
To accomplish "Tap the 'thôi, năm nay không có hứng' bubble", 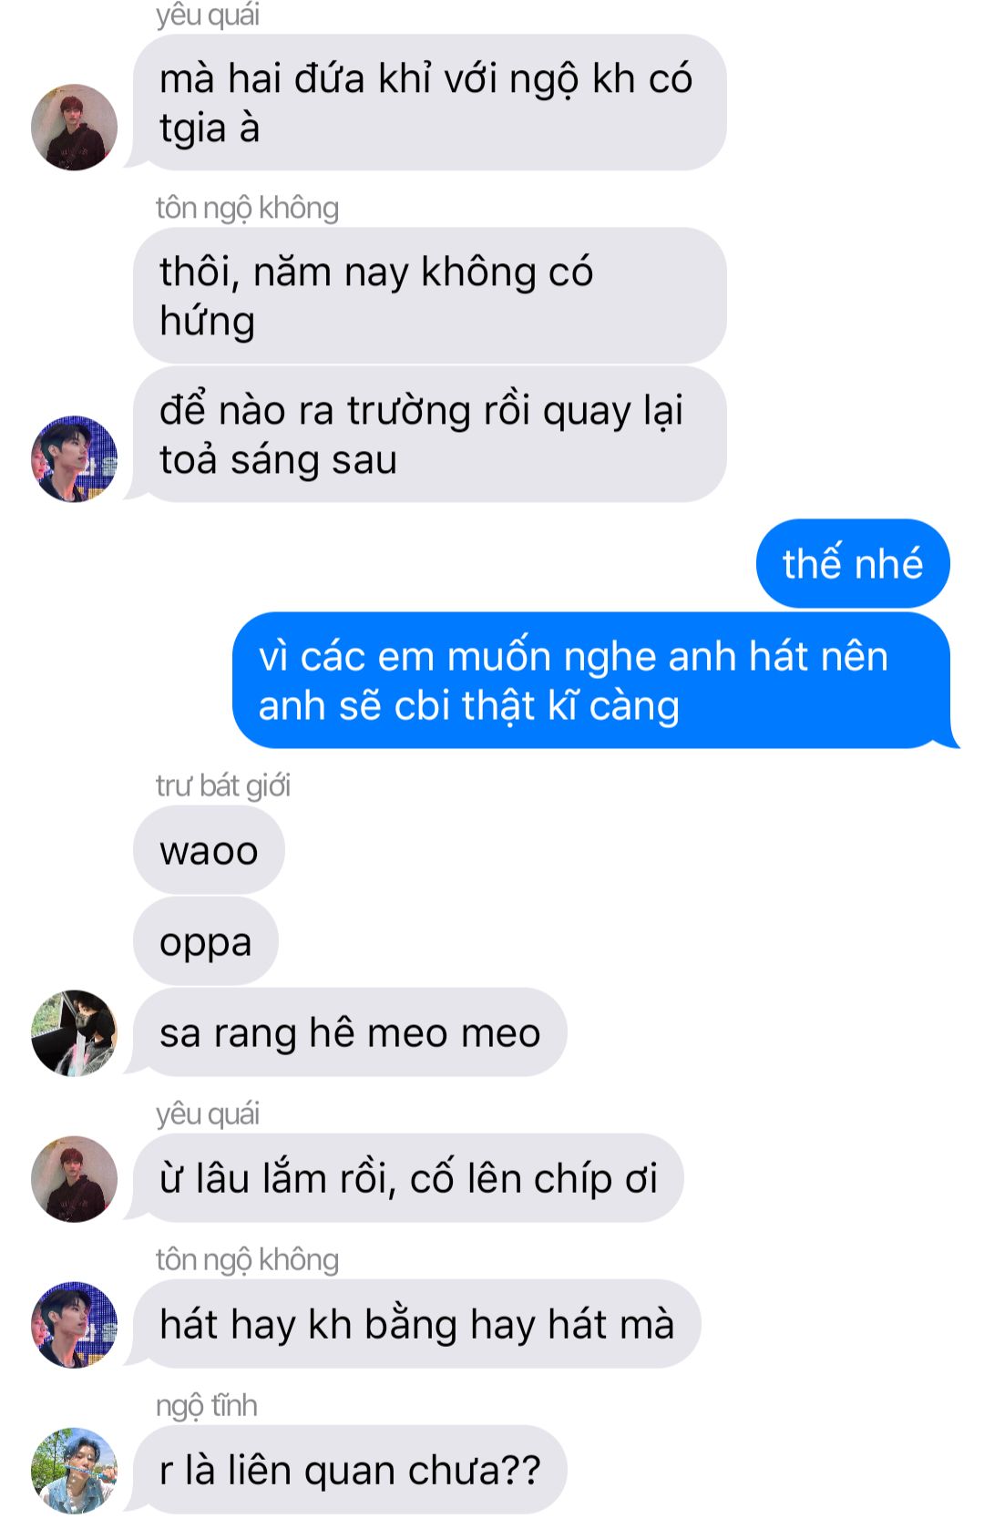I will tap(429, 295).
